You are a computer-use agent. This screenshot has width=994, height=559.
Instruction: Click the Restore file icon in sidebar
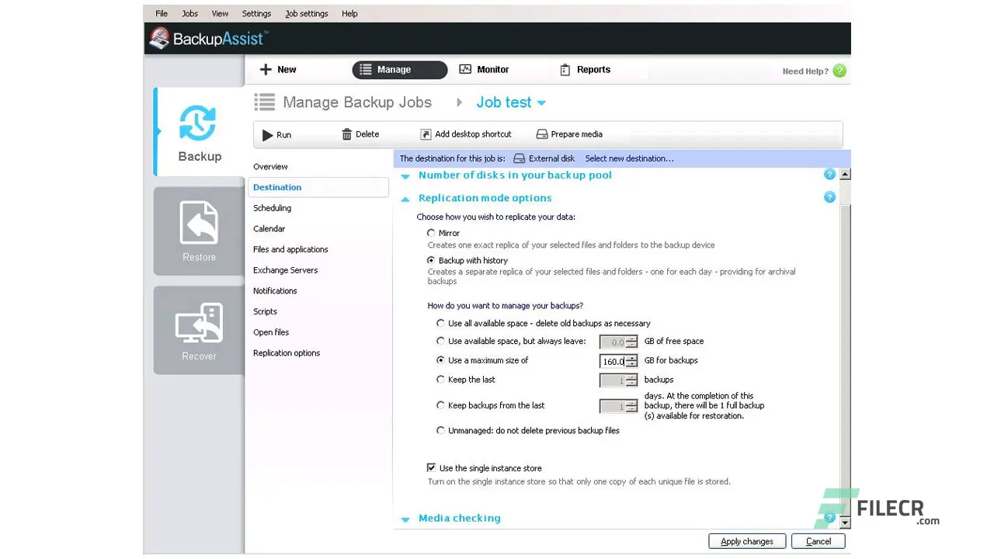[x=199, y=223]
